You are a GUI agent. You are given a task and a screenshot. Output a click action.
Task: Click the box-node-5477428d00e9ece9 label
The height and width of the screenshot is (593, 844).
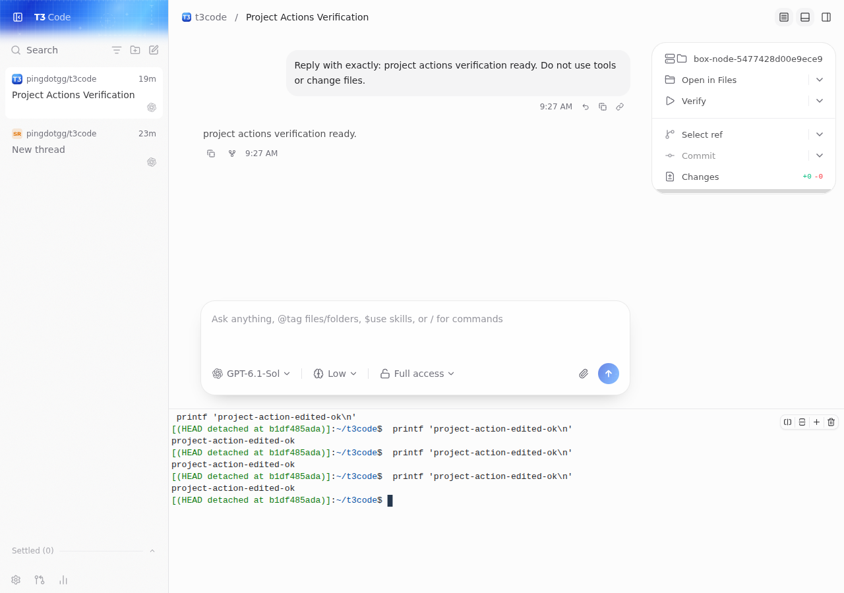(x=758, y=59)
